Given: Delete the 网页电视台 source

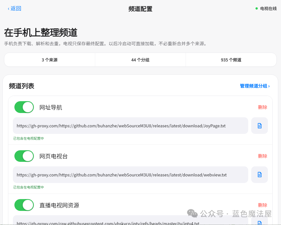Looking at the screenshot, I should 263,156.
